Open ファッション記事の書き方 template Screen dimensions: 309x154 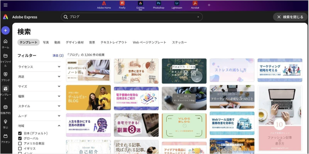pos(280,118)
